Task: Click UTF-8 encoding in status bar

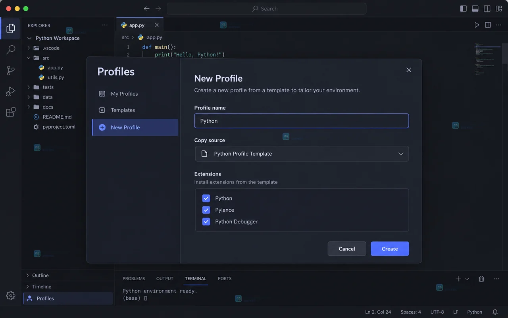Action: point(437,312)
